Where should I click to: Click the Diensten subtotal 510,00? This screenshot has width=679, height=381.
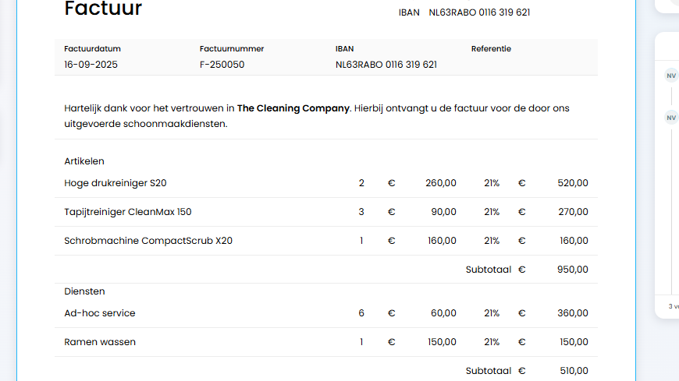573,371
